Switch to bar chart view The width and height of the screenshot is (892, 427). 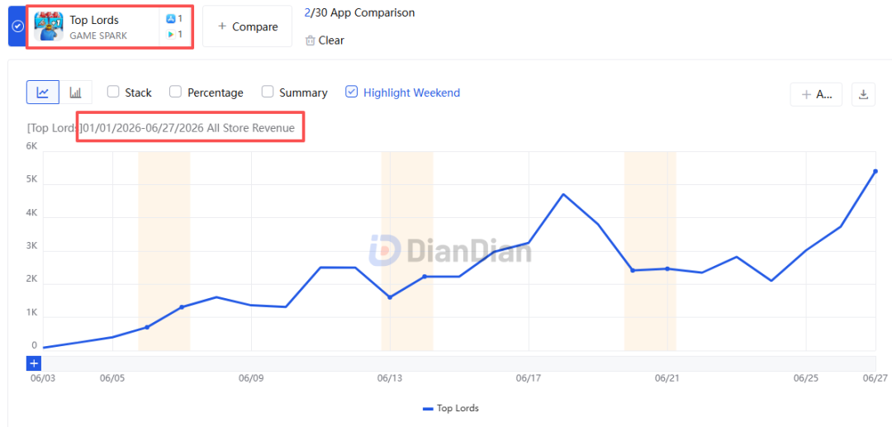(76, 93)
